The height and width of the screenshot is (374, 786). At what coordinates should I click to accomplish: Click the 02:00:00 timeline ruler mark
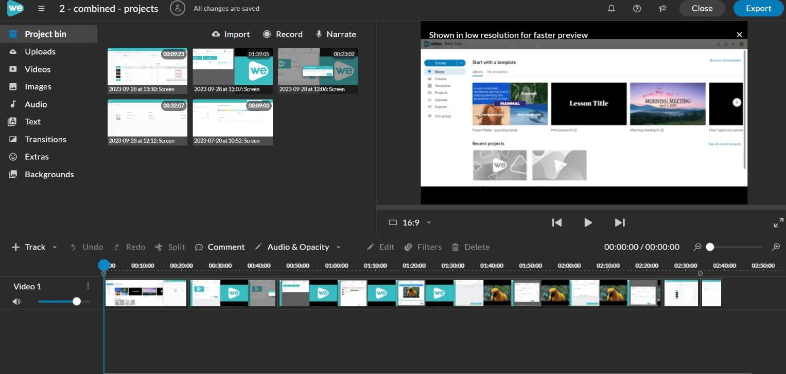569,266
